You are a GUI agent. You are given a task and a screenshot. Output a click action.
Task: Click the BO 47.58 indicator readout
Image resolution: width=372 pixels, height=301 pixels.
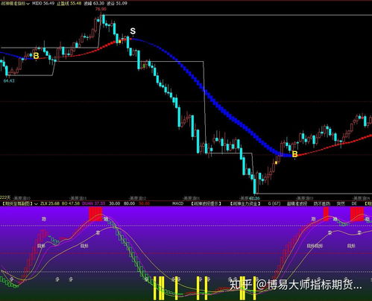click(71, 203)
